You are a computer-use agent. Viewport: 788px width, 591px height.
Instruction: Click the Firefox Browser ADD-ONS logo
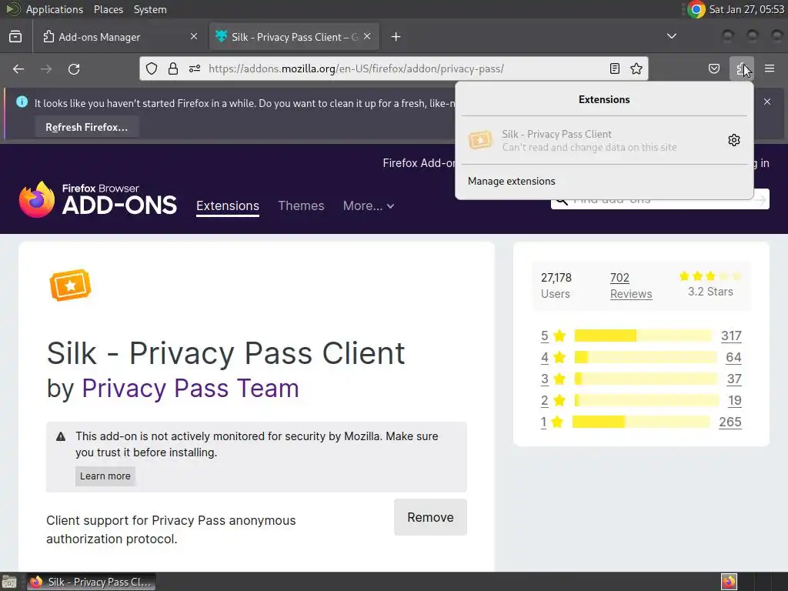98,199
